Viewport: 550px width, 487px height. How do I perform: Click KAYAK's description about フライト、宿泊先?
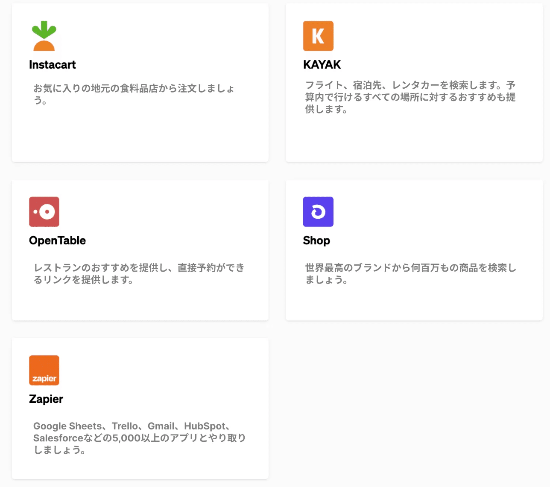410,97
